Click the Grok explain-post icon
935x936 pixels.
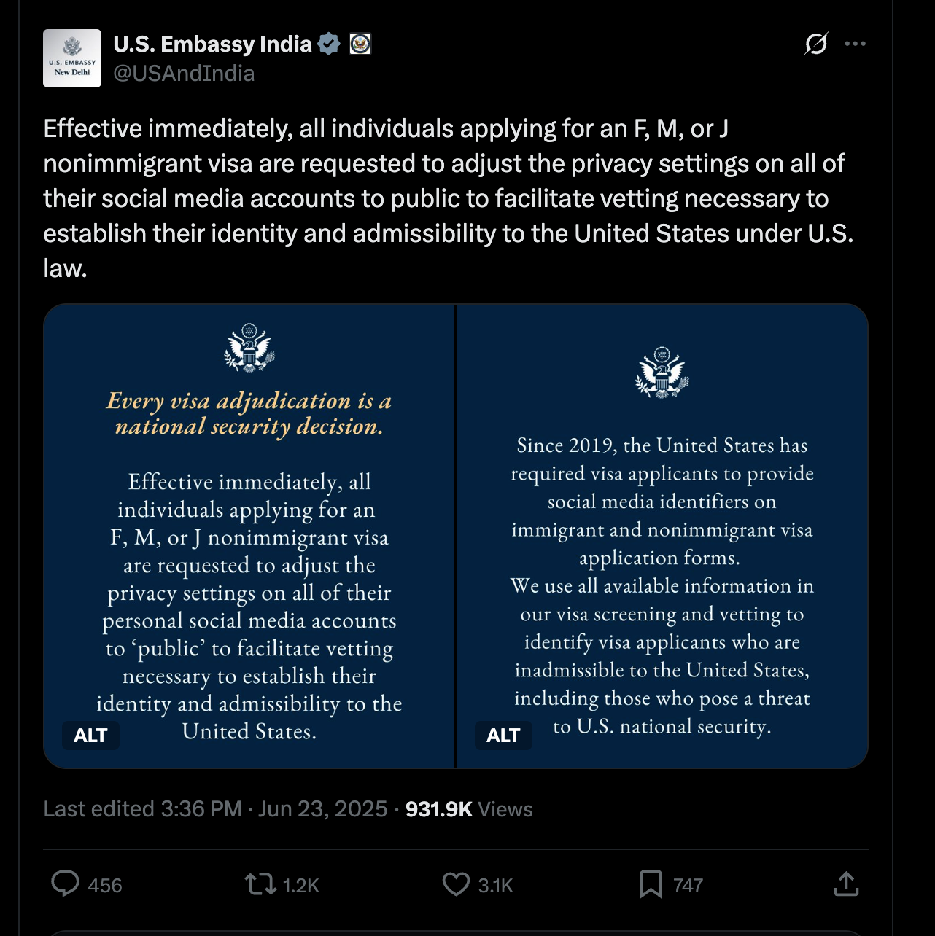[816, 44]
